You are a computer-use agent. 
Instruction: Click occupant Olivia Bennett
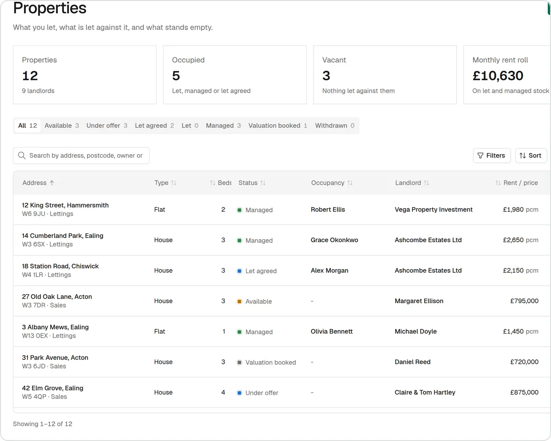pyautogui.click(x=332, y=331)
